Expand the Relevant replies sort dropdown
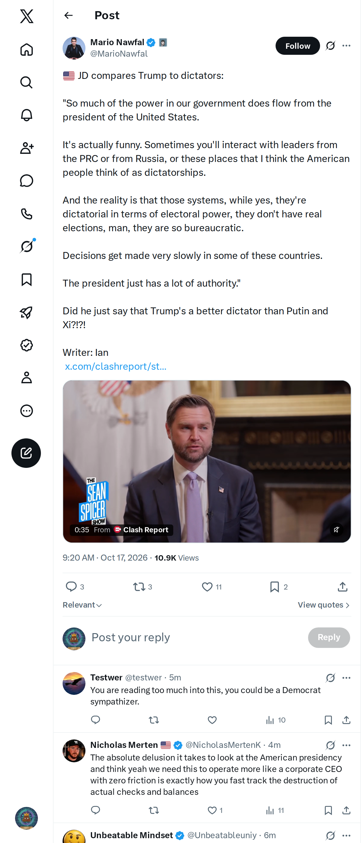The height and width of the screenshot is (843, 361). click(82, 605)
